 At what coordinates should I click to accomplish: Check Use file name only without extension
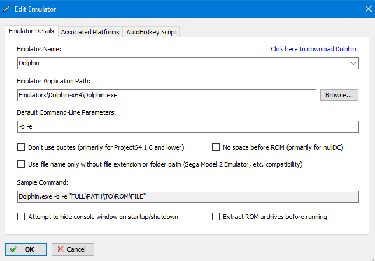coord(22,164)
